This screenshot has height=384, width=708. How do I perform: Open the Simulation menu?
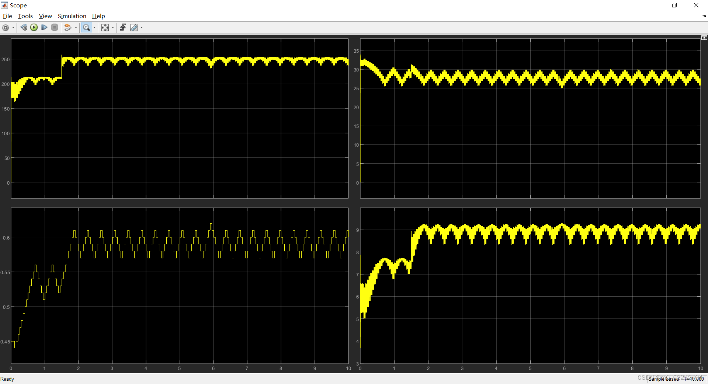click(72, 16)
